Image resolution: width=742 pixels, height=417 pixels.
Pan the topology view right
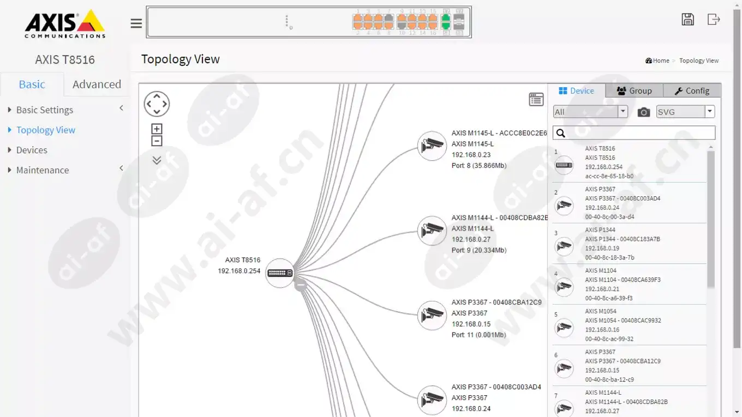coord(165,104)
